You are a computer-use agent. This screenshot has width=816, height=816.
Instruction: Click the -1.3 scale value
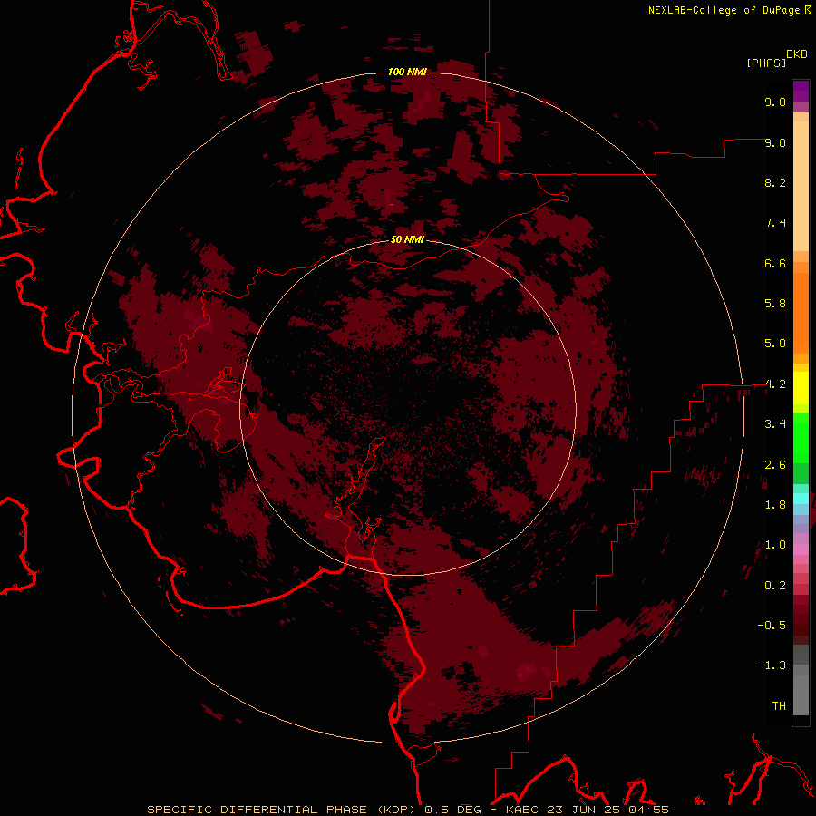772,665
